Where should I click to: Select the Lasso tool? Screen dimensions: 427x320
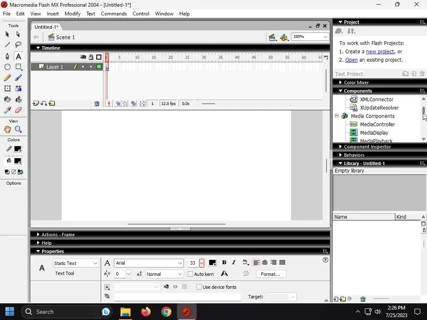pos(18,45)
